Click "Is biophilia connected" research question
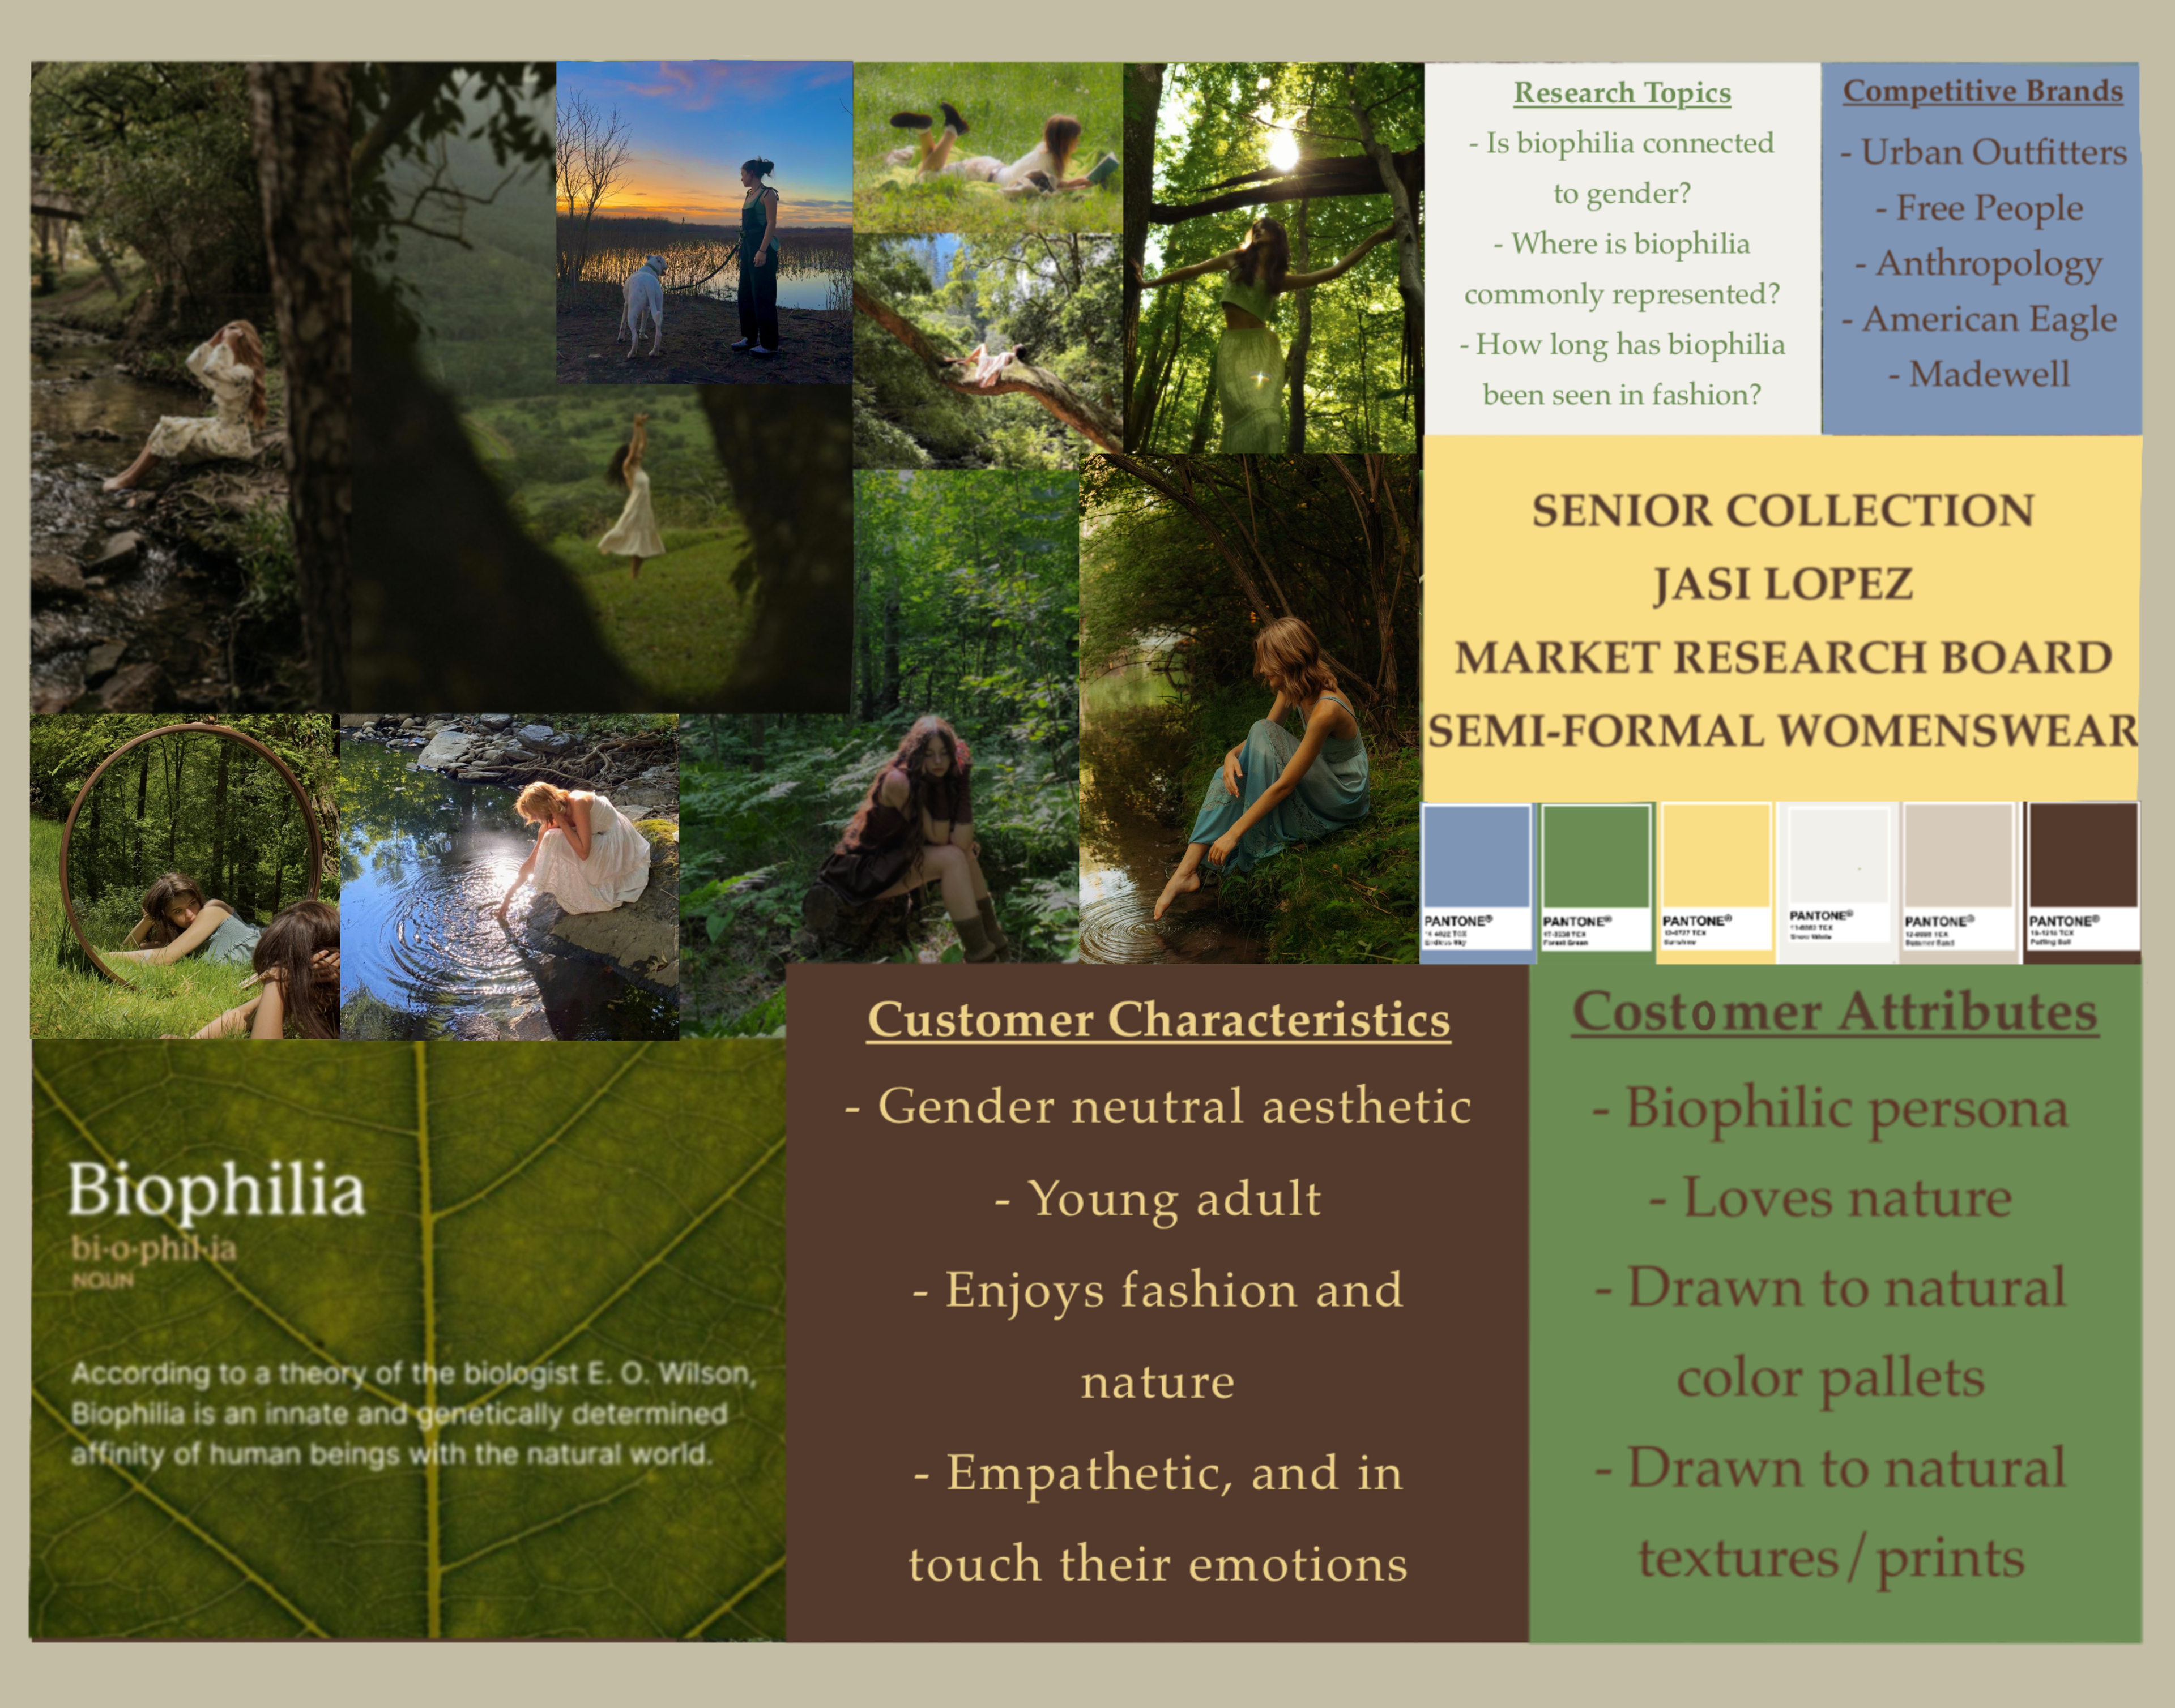The image size is (2175, 1708). coord(1622,143)
